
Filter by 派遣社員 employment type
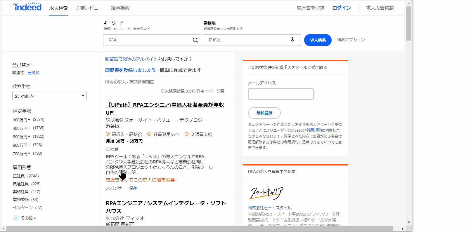27,184
